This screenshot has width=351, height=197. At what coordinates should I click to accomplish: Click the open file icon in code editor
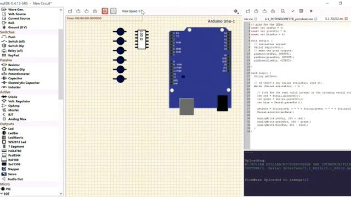pos(256,11)
